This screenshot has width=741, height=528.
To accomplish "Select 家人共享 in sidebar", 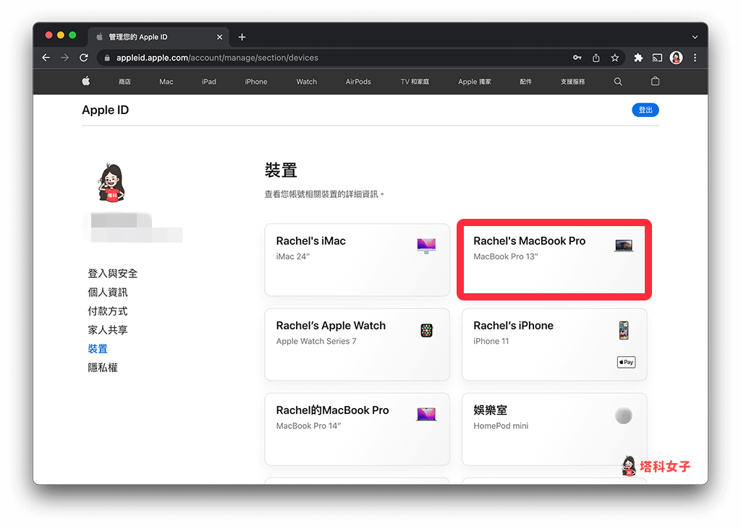I will click(x=108, y=330).
